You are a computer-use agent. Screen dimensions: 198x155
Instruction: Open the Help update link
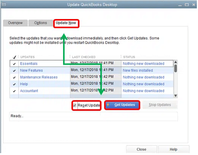click(x=24, y=84)
